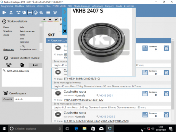Viewport: 176px width, 132px height.
Task: Switch to the engine tab in Veicolo-/Motore-/Assale
Action: coord(22,65)
